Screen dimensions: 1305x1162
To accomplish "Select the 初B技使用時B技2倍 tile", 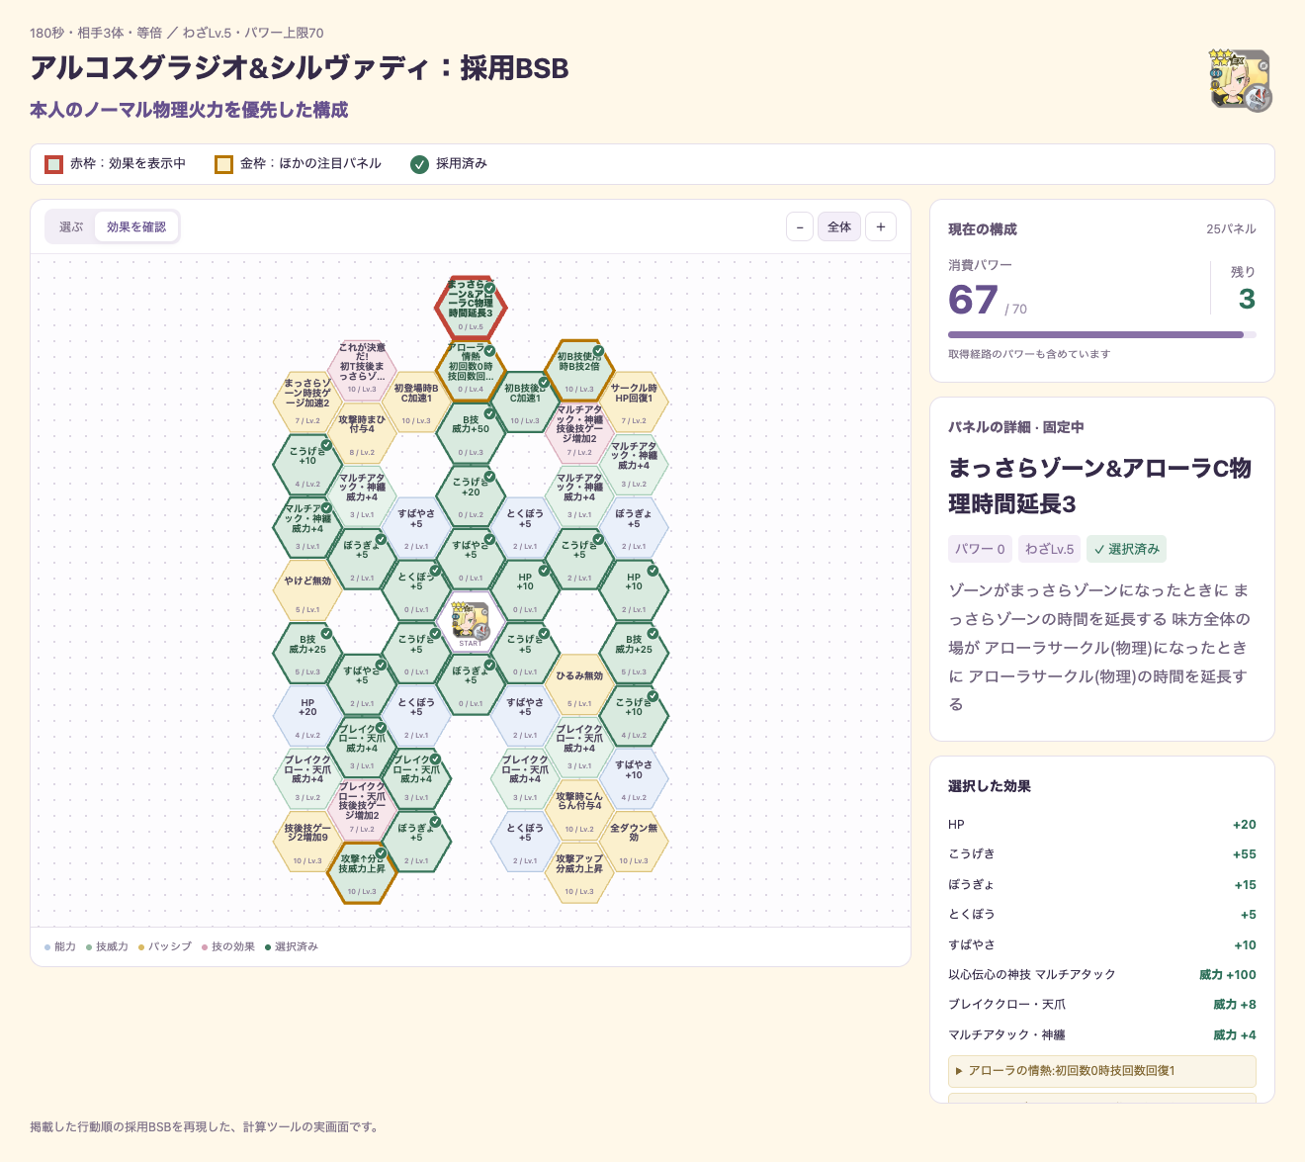I will tap(579, 371).
